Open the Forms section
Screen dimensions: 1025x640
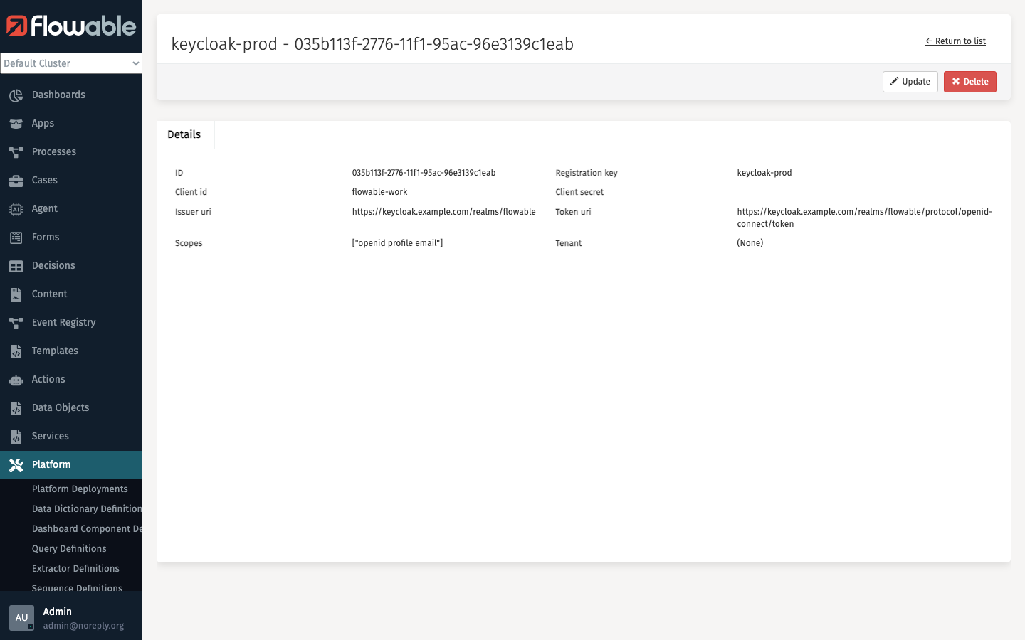[x=45, y=237]
